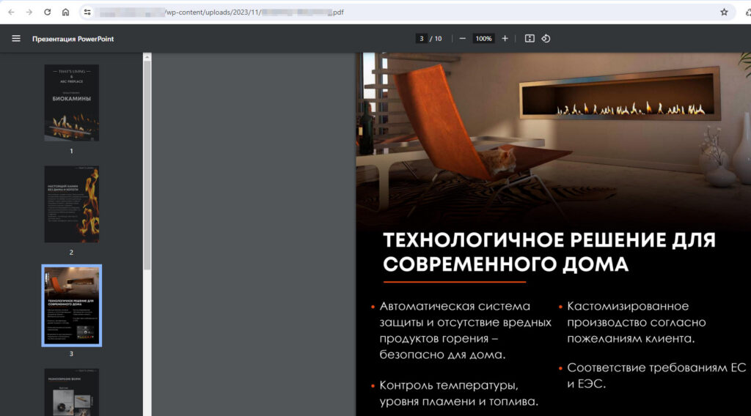Viewport: 751px width, 416px height.
Task: Click the browser forward arrow
Action: [29, 12]
